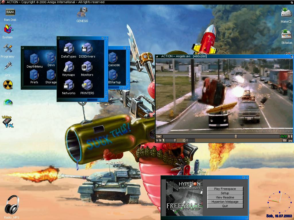
Task: Step video frame forward arrow
Action: [291, 136]
